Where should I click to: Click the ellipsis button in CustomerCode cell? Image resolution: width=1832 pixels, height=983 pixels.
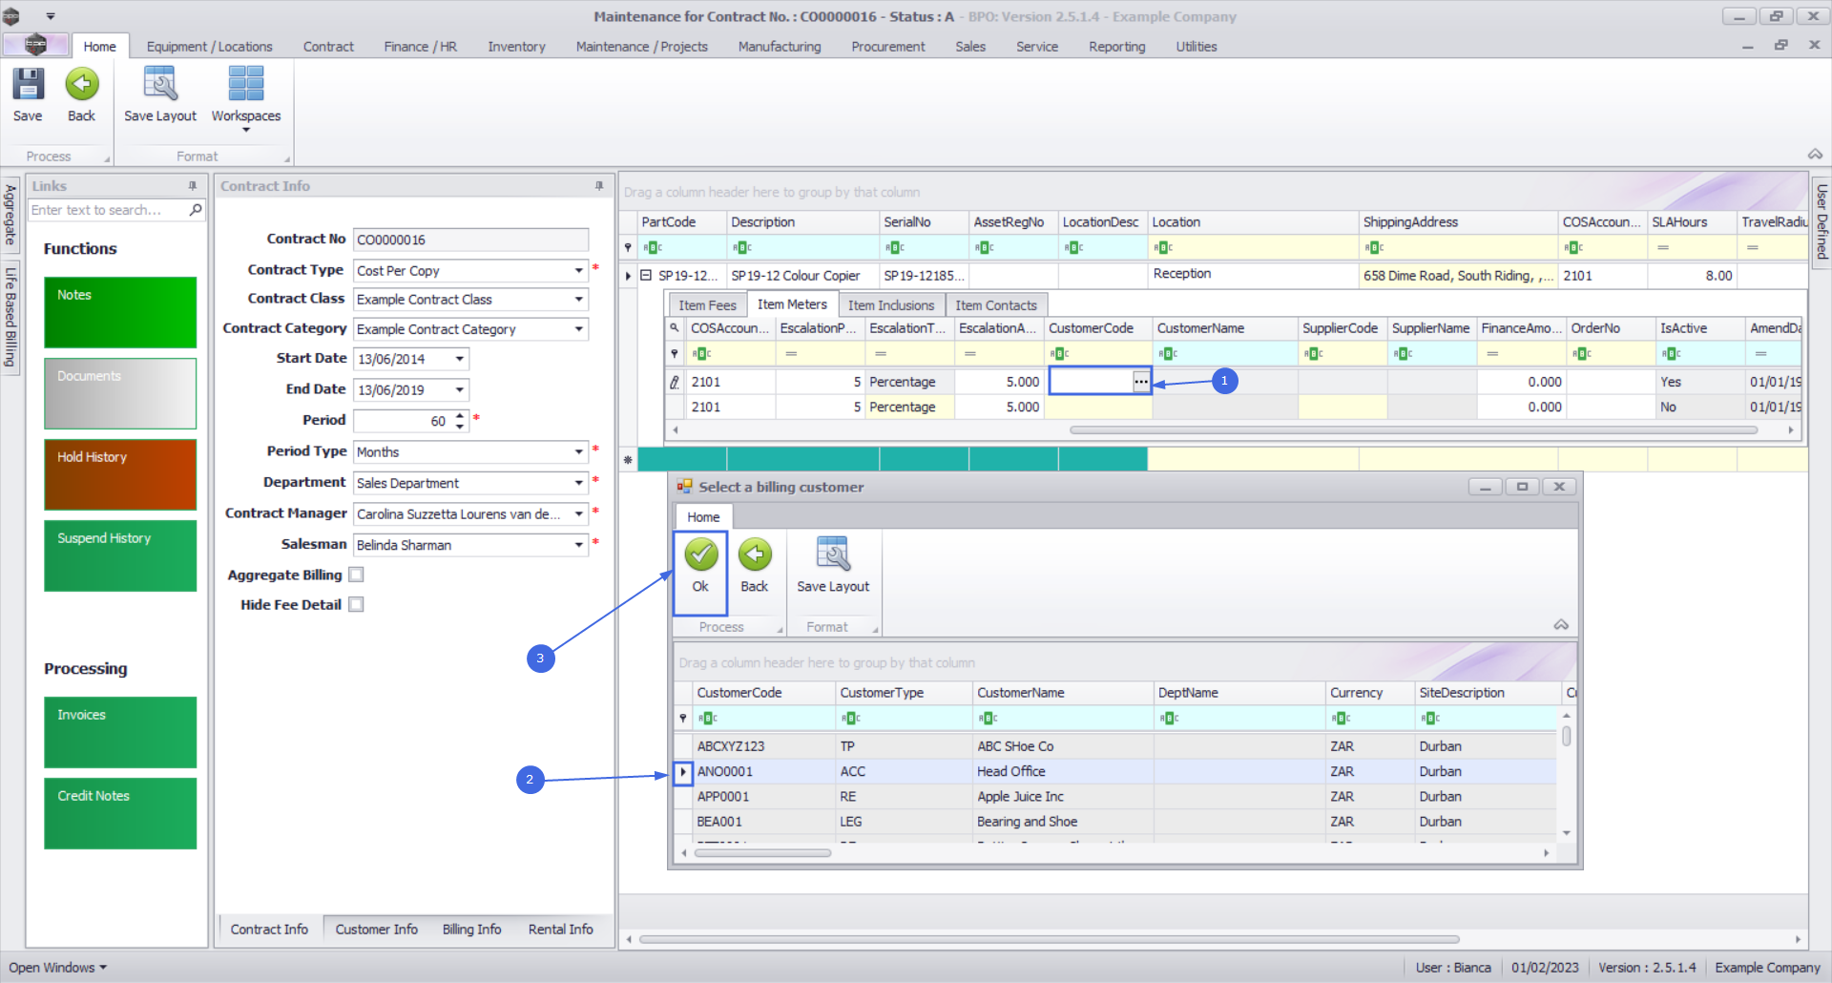pos(1140,382)
